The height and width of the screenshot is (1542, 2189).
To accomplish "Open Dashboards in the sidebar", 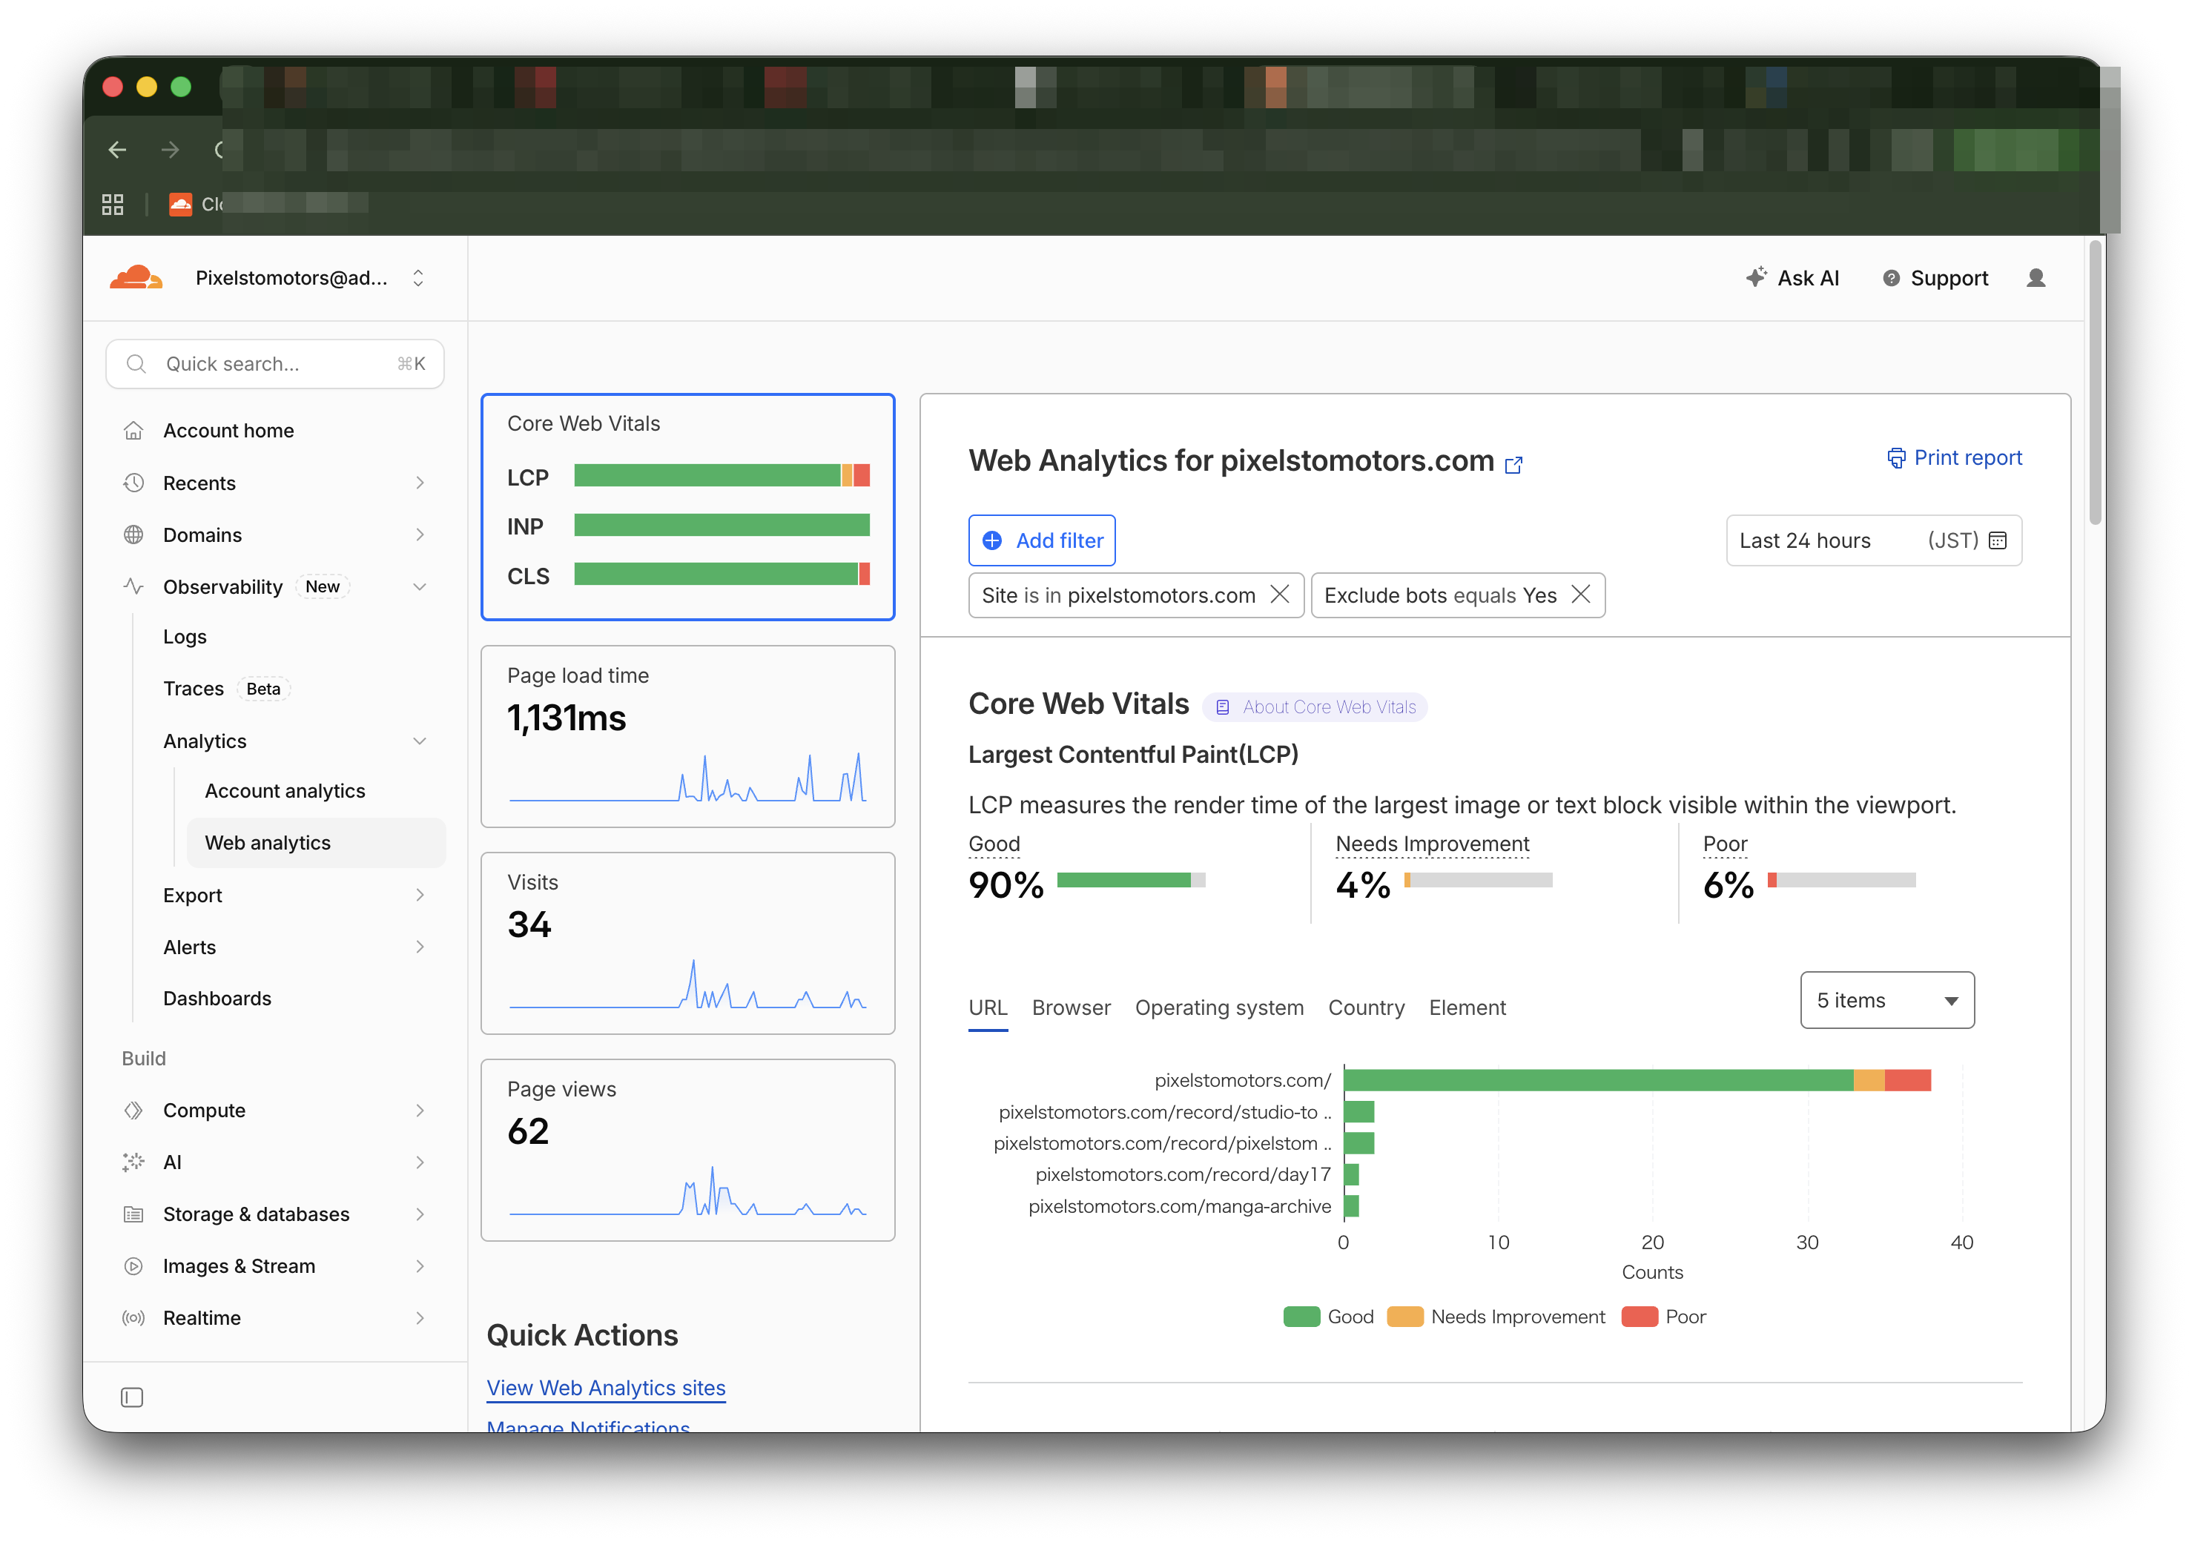I will click(x=217, y=998).
